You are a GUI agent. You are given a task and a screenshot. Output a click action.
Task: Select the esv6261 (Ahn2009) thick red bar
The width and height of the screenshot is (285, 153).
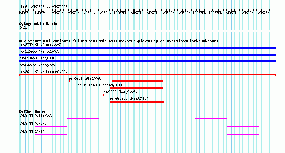(137, 81)
